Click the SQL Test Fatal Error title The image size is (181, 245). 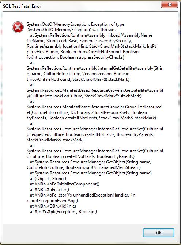[22, 6]
